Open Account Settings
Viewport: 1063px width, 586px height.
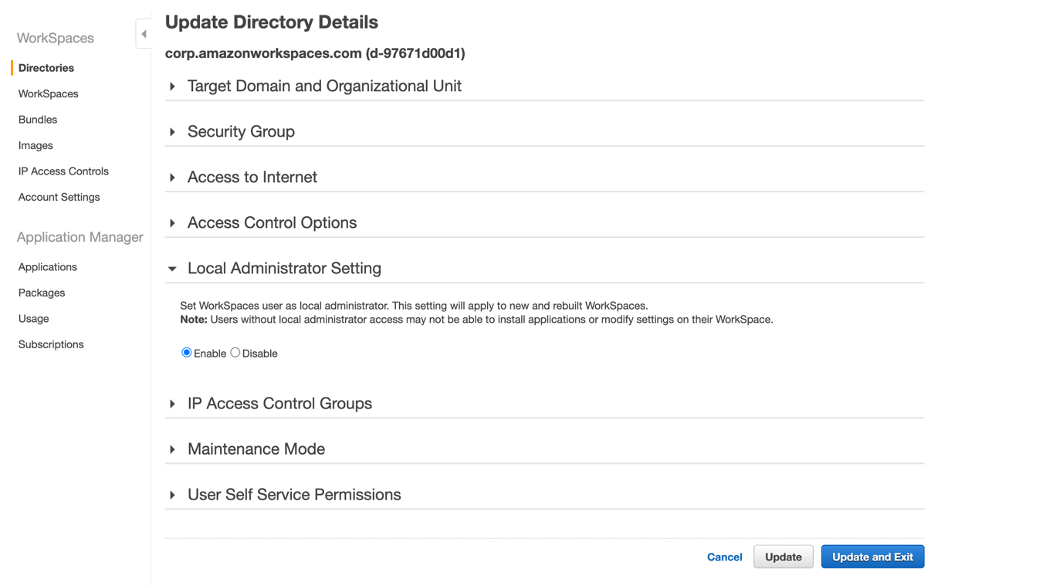[59, 197]
